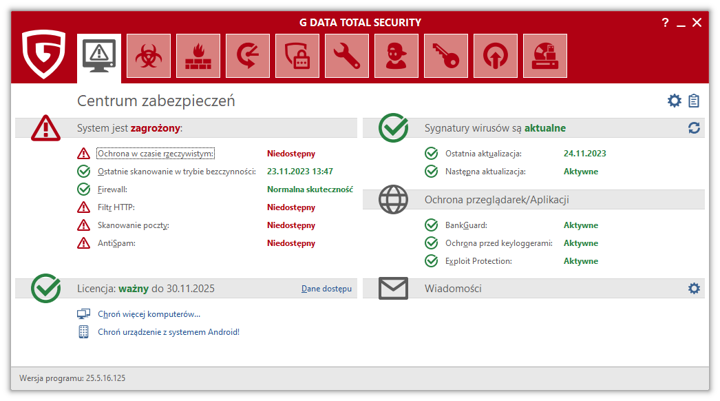The width and height of the screenshot is (720, 401).
Task: Open Następna aktualizacja entry
Action: tap(485, 172)
